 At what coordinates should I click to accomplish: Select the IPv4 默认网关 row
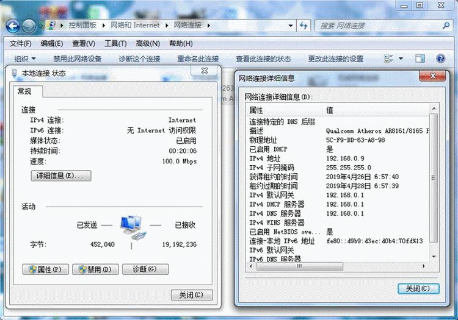(338, 195)
